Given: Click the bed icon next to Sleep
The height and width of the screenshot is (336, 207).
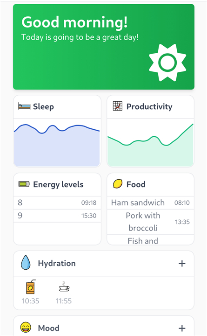Looking at the screenshot, I should [x=24, y=106].
